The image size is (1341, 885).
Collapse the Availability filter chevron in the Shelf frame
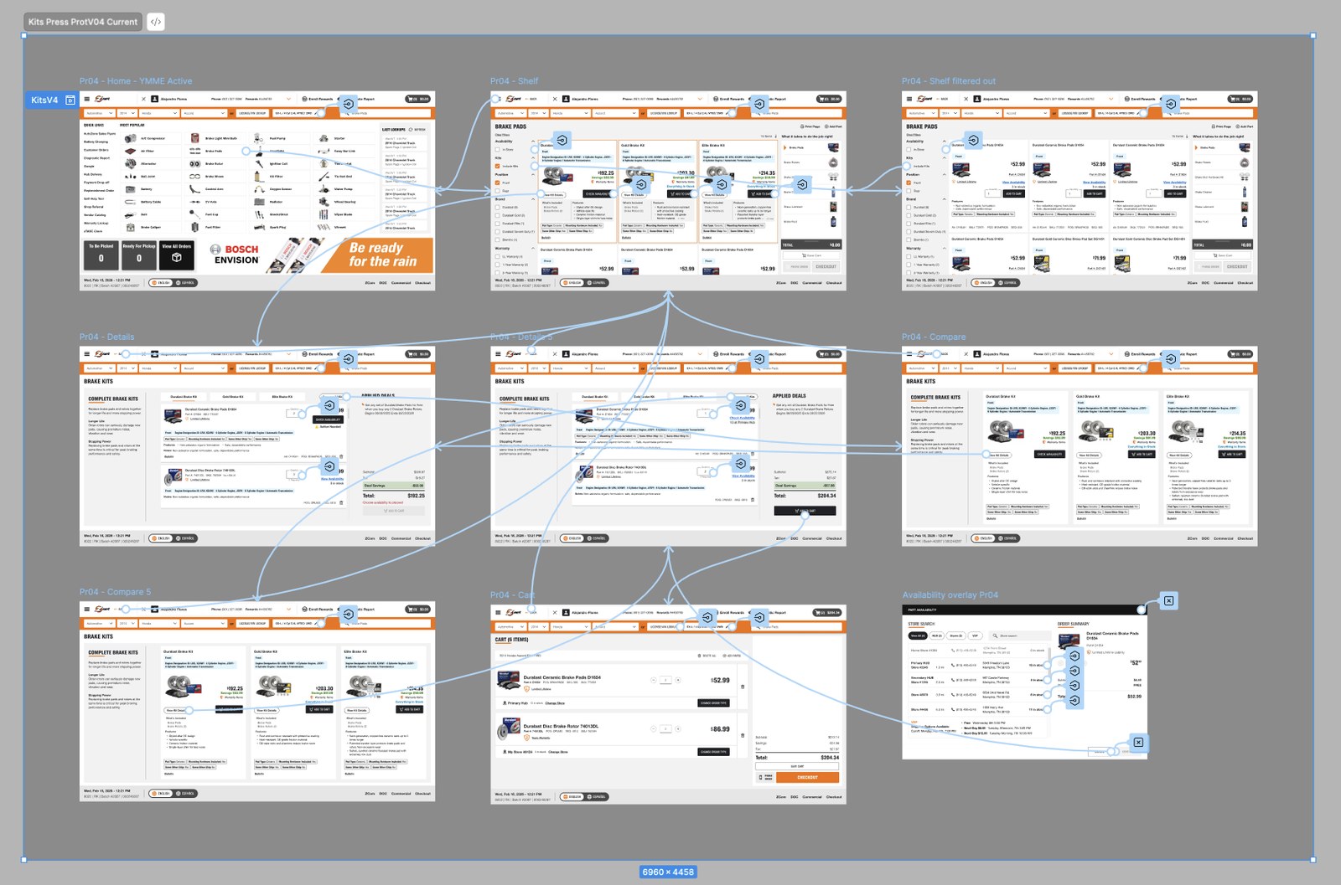point(533,141)
